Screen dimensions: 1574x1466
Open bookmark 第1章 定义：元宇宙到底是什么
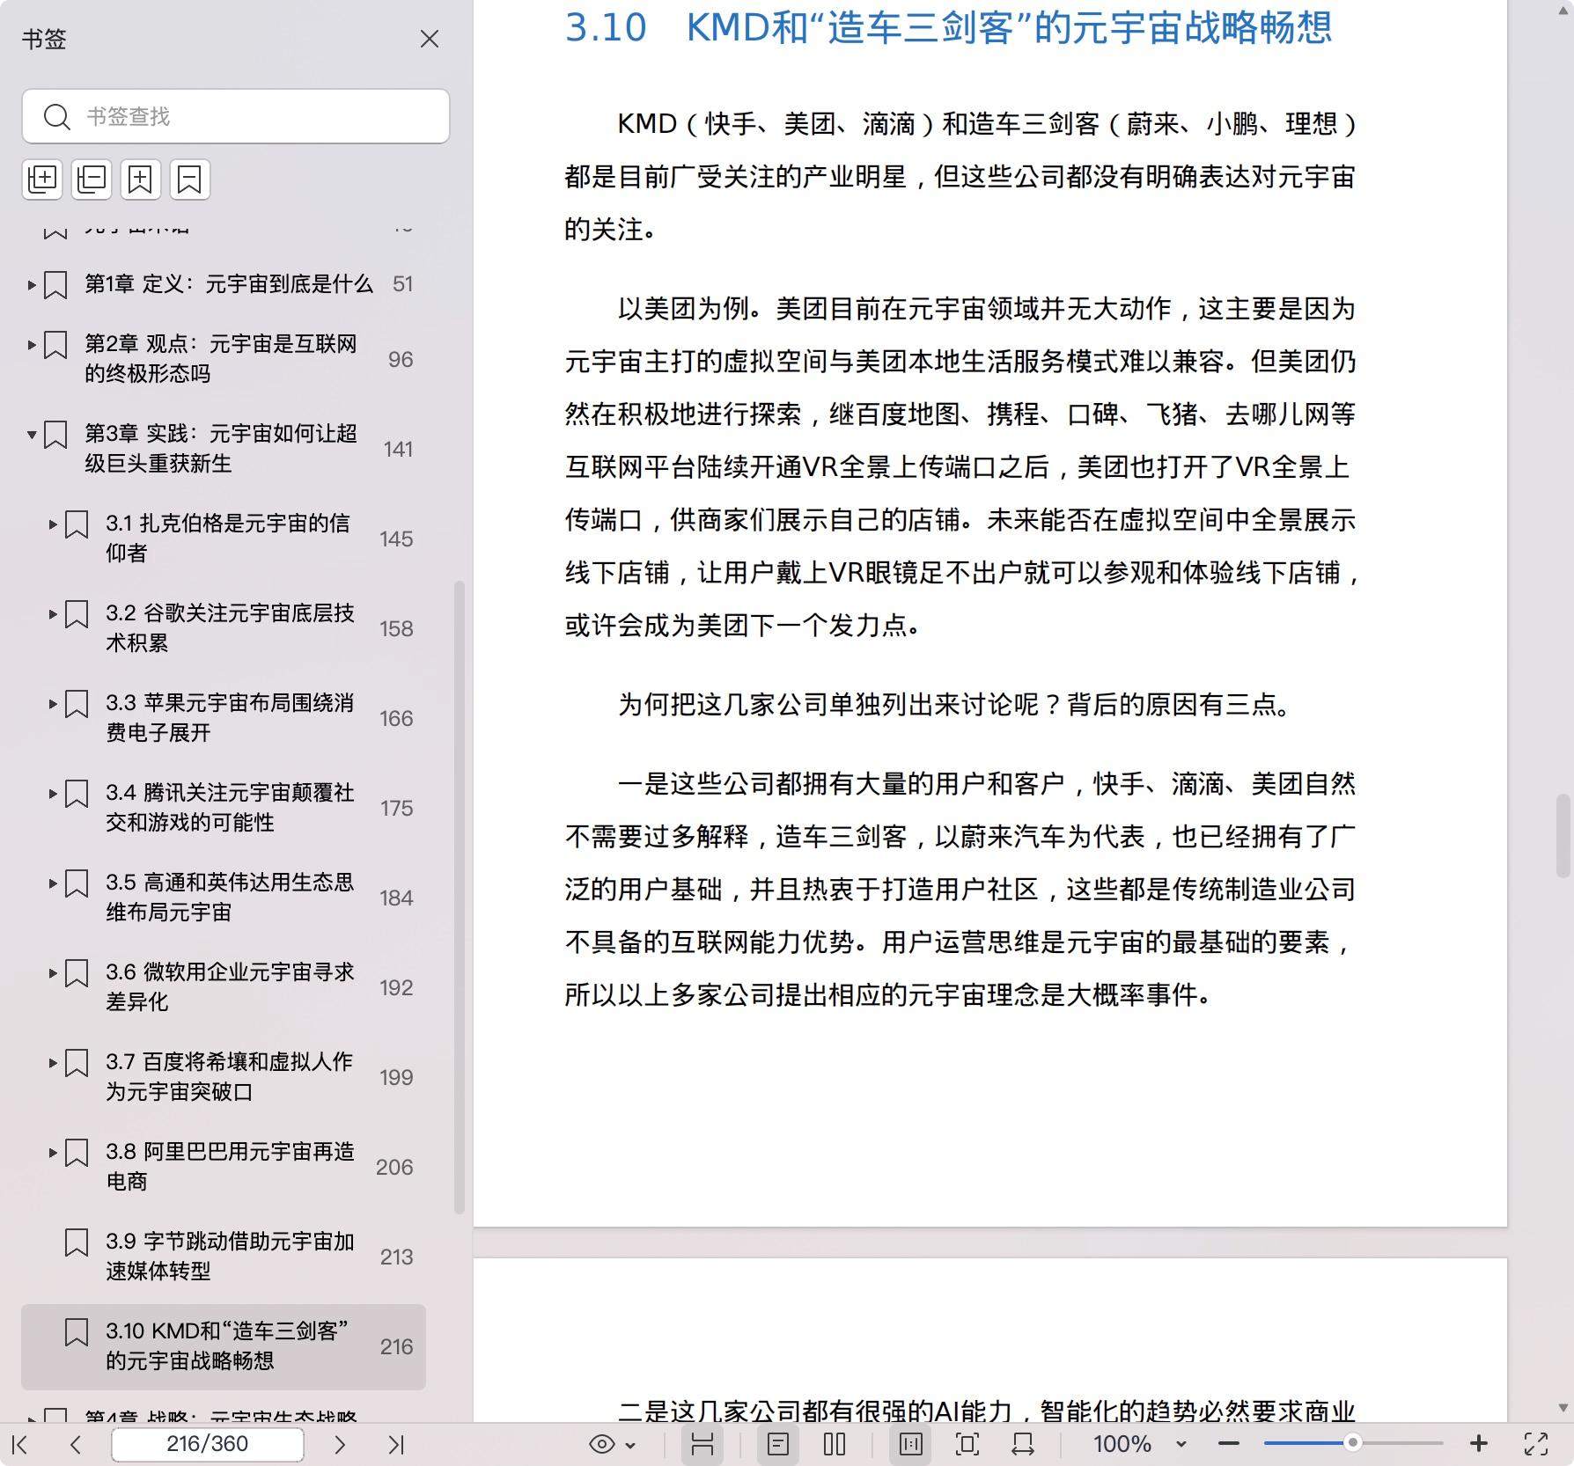[x=229, y=283]
